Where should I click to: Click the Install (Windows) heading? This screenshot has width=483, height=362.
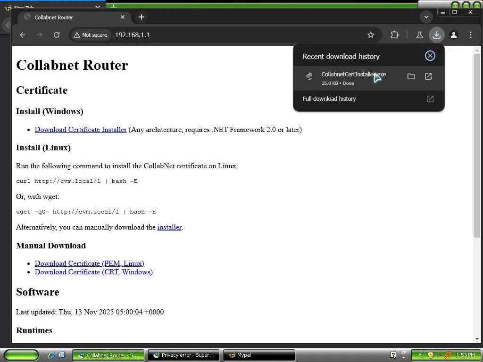(x=50, y=111)
